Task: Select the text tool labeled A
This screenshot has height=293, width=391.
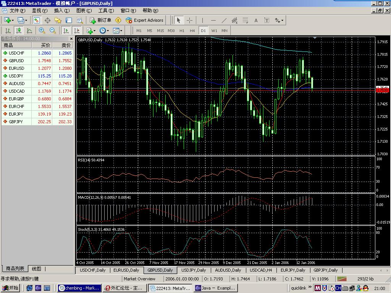Action: click(x=256, y=20)
